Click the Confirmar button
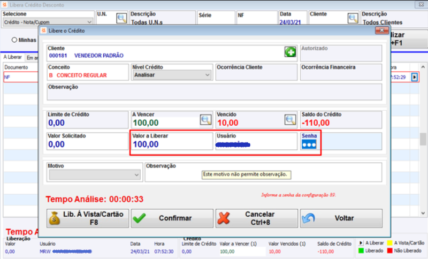The width and height of the screenshot is (428, 259). [x=172, y=218]
